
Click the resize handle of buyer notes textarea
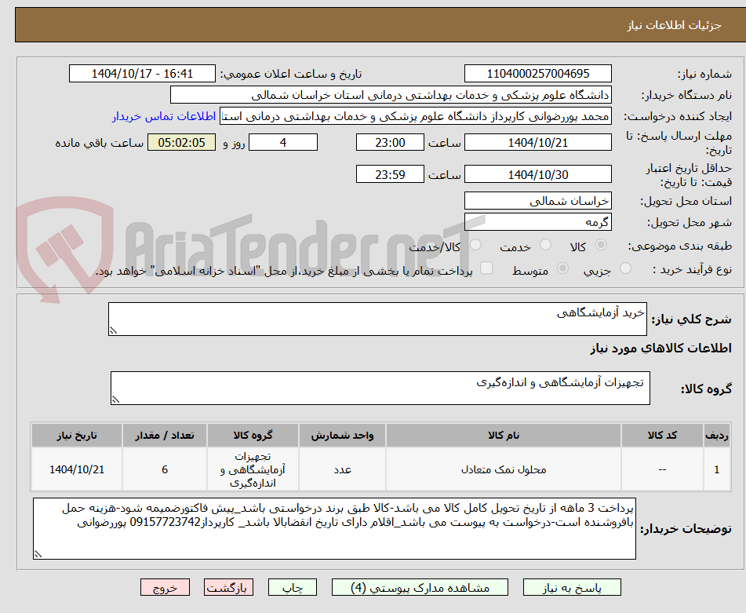tap(38, 554)
